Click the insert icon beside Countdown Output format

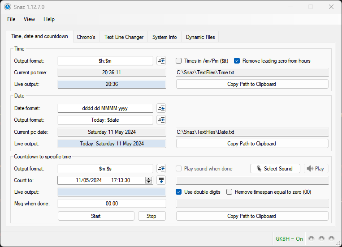click(x=161, y=169)
